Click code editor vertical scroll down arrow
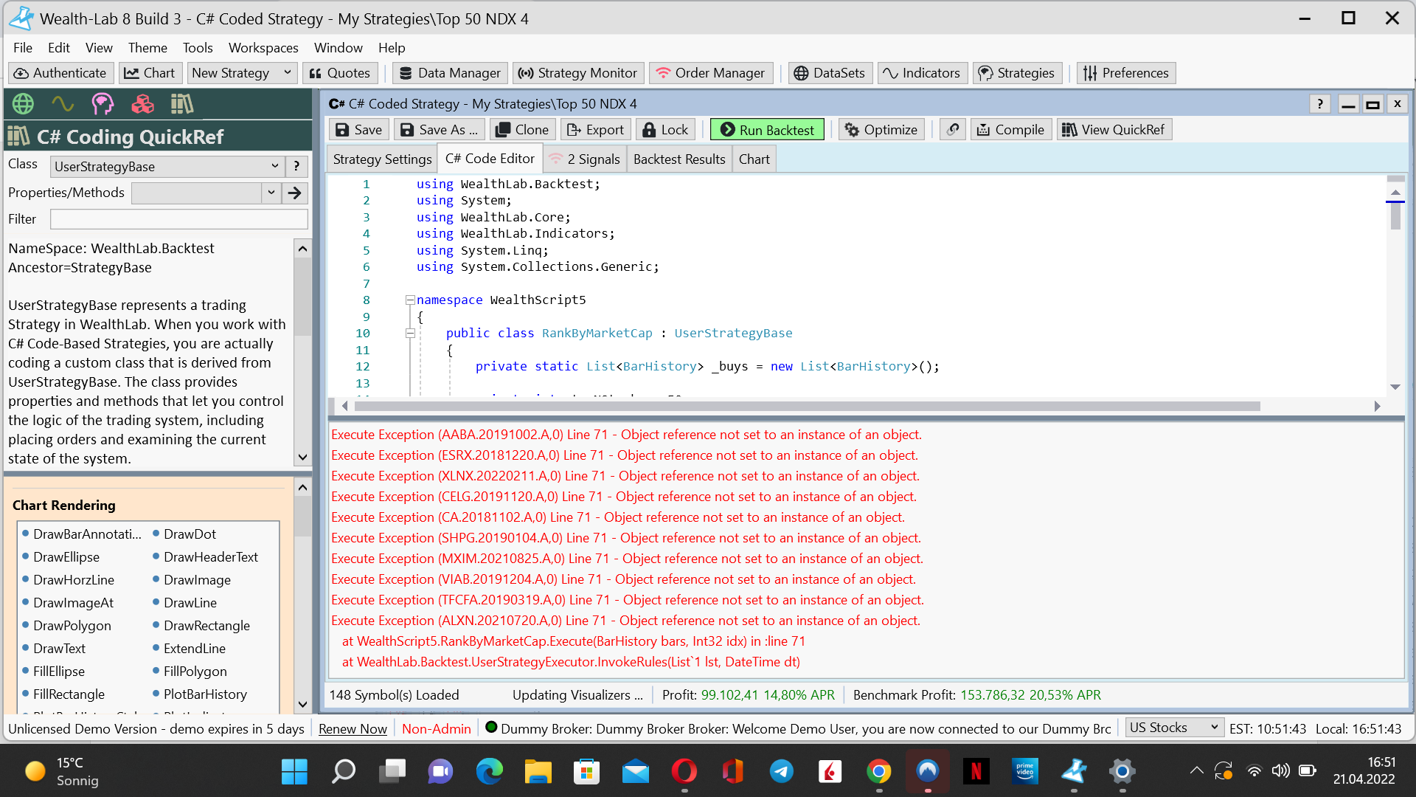1416x797 pixels. (x=1395, y=387)
